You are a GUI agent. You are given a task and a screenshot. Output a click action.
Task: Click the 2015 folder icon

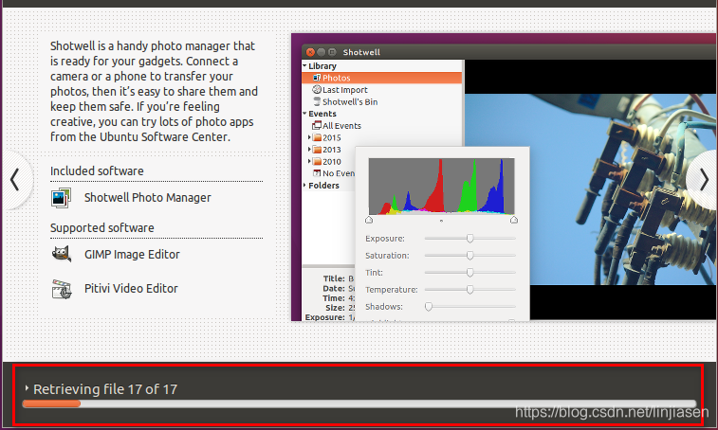point(317,137)
